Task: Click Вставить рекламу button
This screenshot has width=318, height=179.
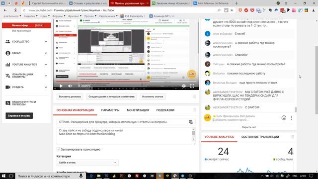Action: coord(70,96)
